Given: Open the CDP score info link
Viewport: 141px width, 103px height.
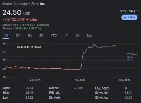Looking at the screenshot, I should click(x=102, y=88).
